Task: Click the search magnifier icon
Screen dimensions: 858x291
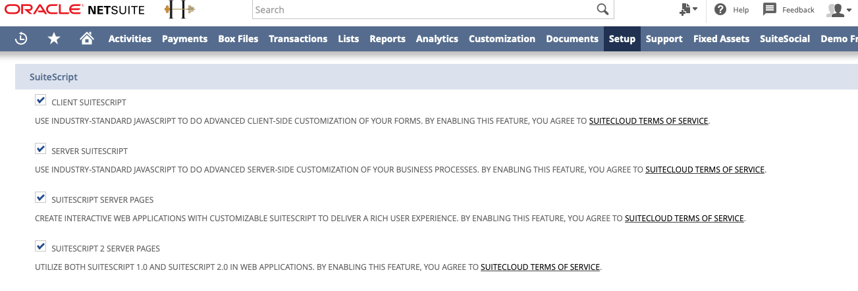Action: point(602,10)
